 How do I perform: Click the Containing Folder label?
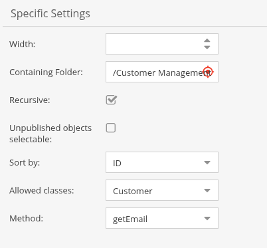click(46, 72)
